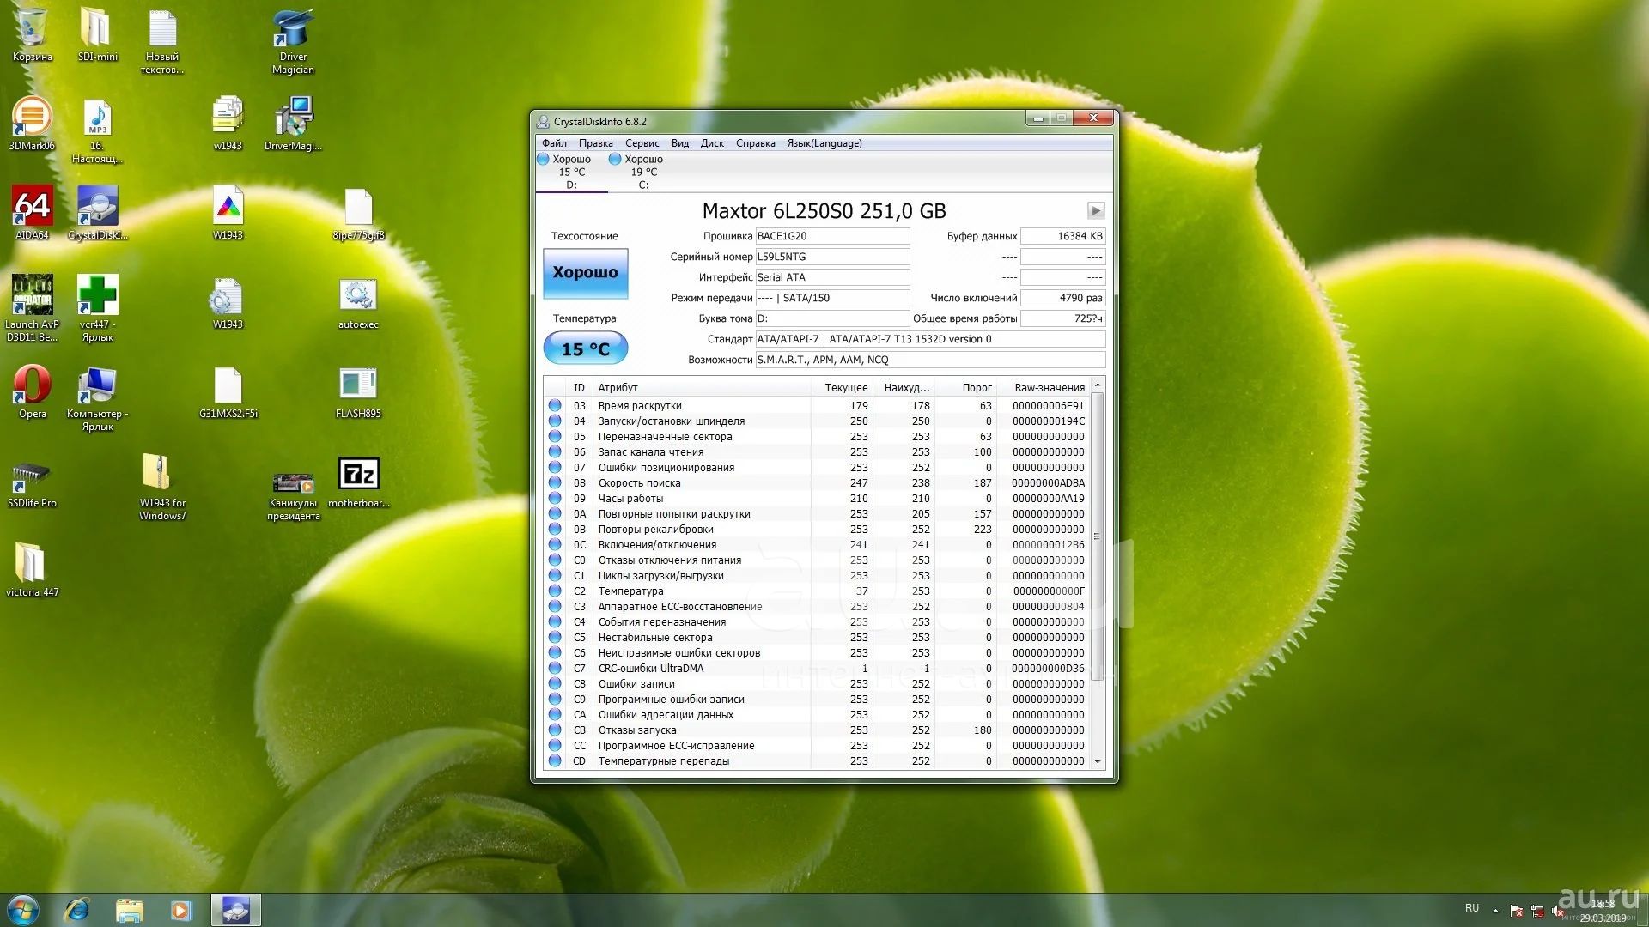The image size is (1649, 927).
Task: Click the Прошивка field BACE1G20
Action: click(x=832, y=236)
